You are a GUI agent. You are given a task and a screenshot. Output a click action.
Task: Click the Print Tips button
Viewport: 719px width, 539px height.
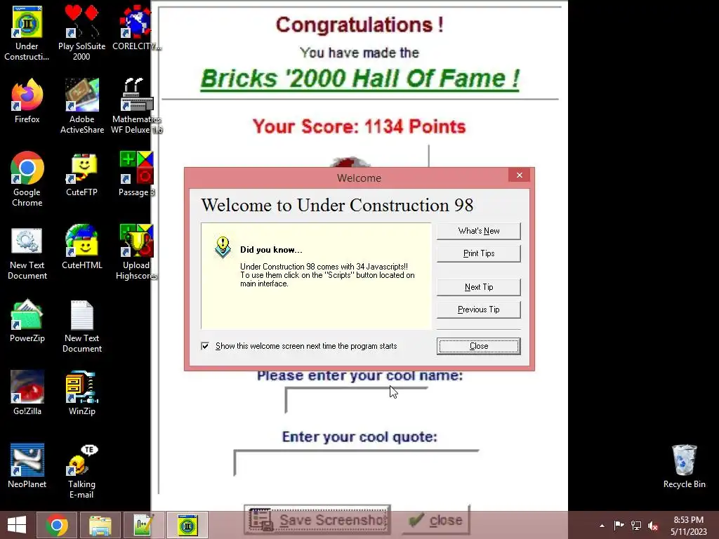[479, 253]
